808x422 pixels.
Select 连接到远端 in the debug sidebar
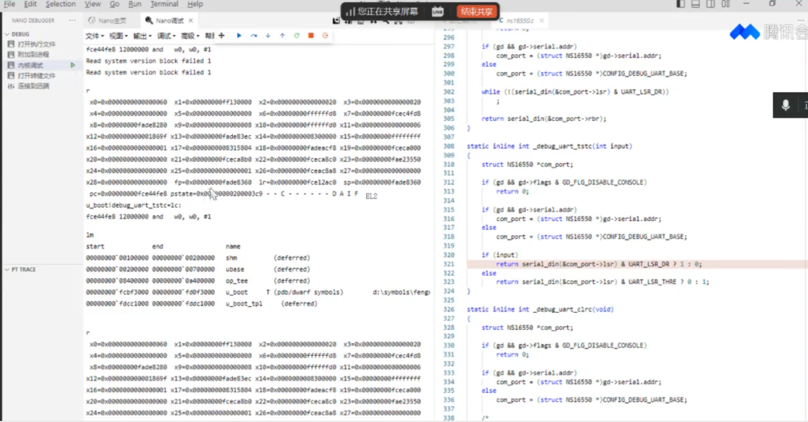33,86
